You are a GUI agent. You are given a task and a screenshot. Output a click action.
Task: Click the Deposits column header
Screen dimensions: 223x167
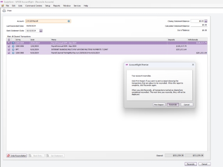(177, 40)
